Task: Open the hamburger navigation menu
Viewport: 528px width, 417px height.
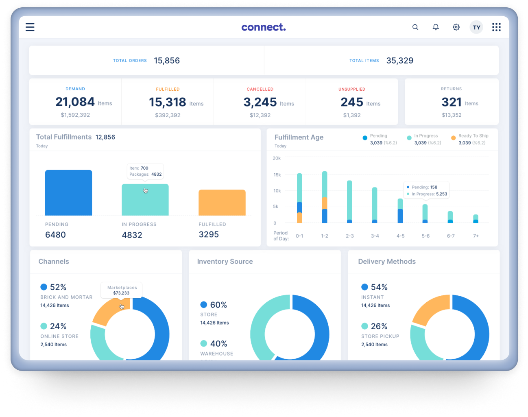Action: point(30,27)
